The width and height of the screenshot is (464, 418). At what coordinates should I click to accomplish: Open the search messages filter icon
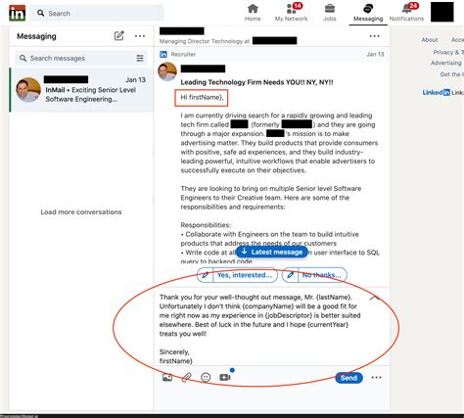pyautogui.click(x=140, y=59)
